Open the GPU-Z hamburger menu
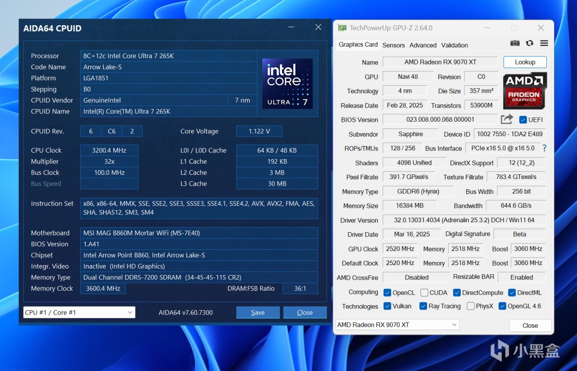 click(x=544, y=43)
